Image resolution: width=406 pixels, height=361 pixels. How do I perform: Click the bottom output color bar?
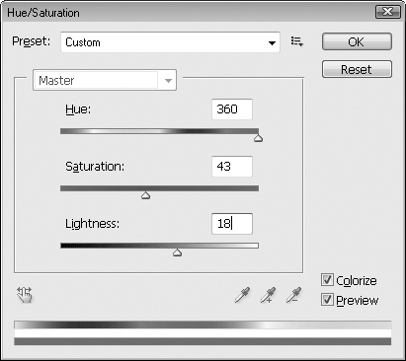(203, 341)
